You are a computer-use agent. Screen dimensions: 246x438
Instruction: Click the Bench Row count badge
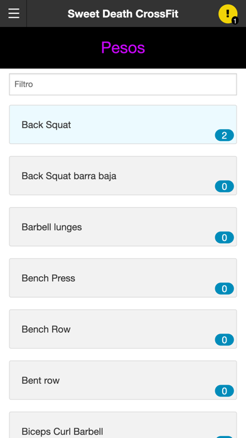click(224, 340)
